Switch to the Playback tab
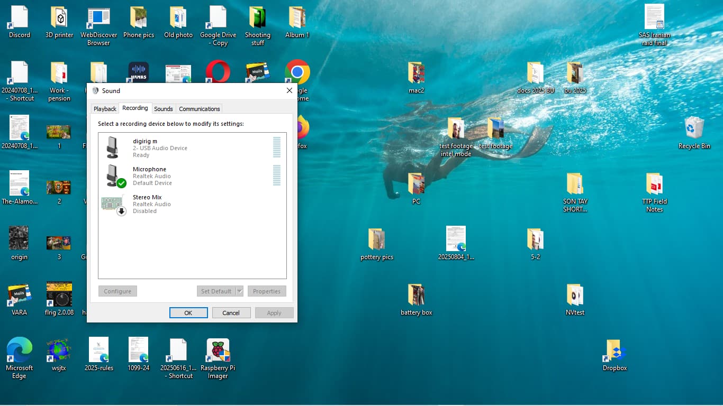Viewport: 723px width, 406px height. click(x=105, y=109)
